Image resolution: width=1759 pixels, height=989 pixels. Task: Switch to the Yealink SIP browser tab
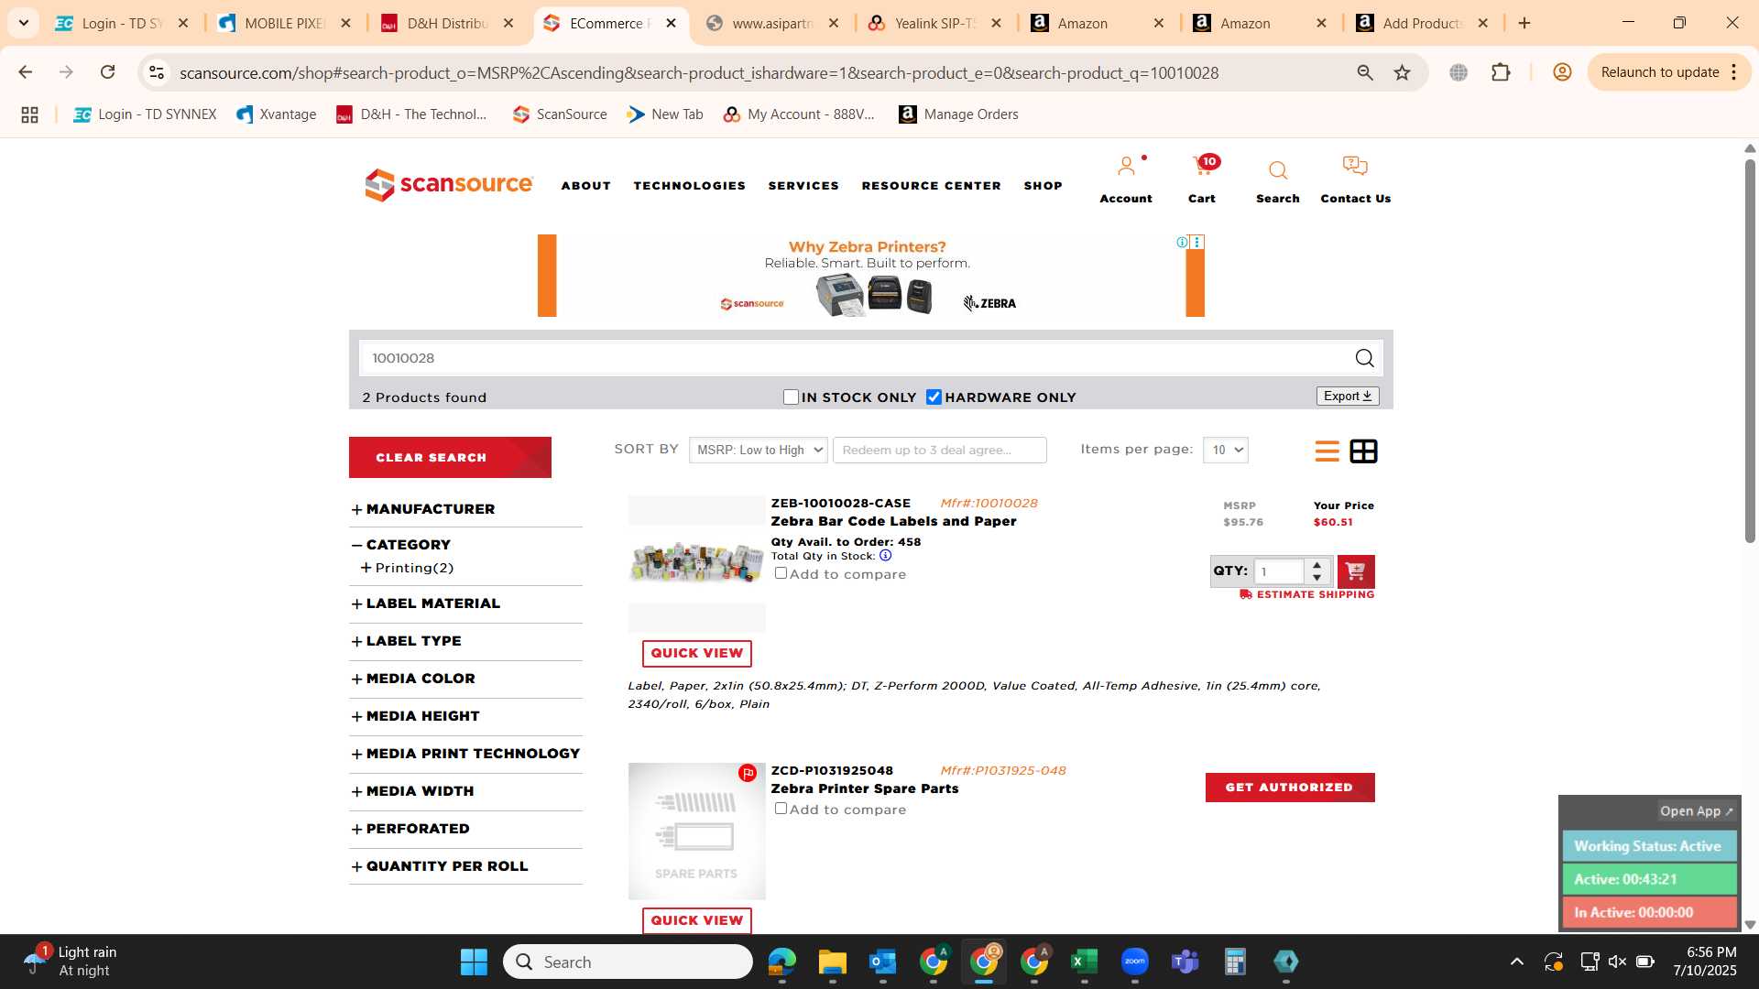[934, 24]
